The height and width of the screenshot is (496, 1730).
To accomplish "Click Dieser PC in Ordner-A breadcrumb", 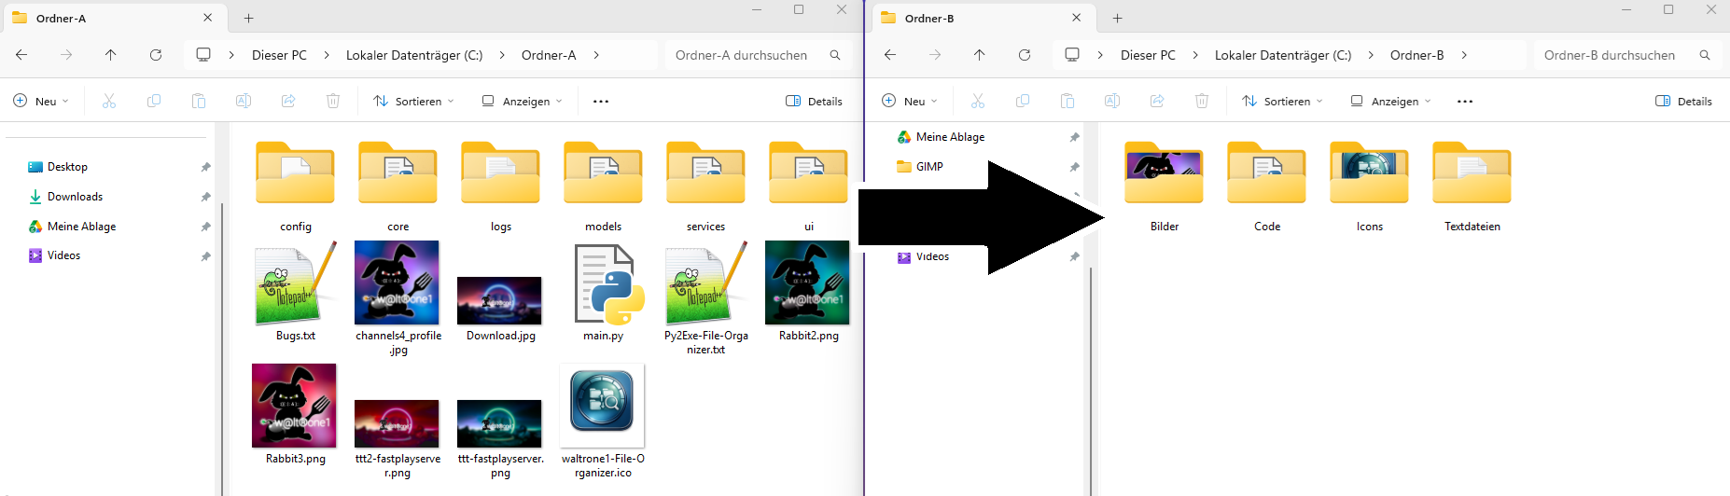I will coord(279,55).
